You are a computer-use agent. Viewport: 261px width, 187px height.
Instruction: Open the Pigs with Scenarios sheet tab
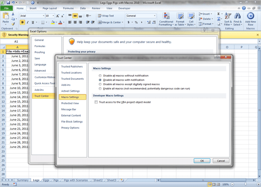pyautogui.click(x=76, y=180)
